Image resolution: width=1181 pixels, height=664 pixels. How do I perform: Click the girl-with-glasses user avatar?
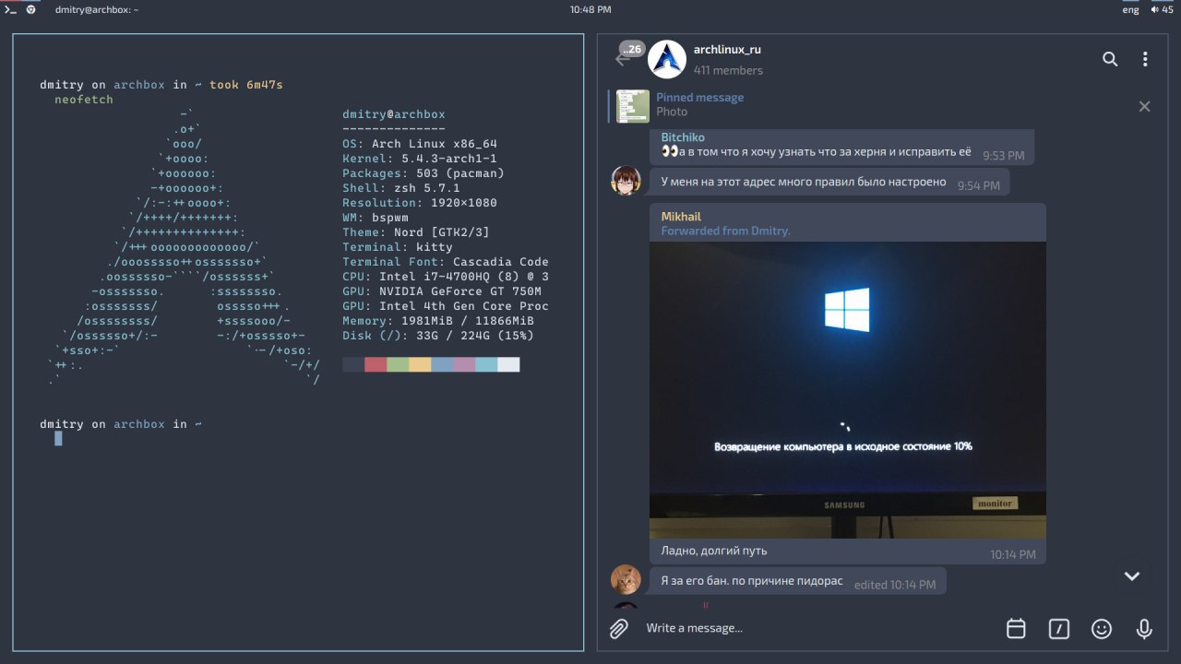tap(626, 181)
